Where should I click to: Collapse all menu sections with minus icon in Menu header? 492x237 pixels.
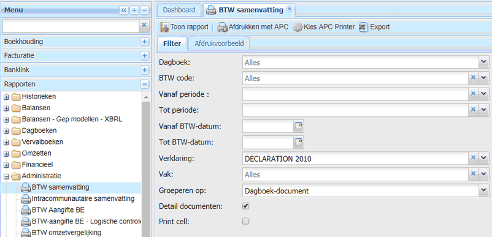[144, 10]
